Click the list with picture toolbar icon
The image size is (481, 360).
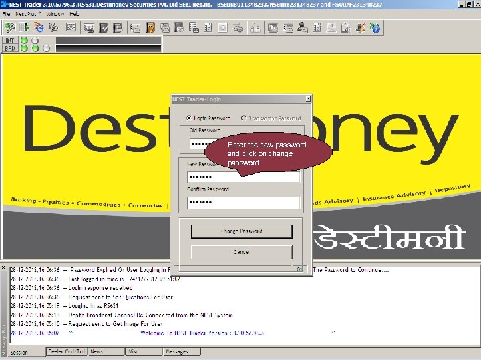pyautogui.click(x=194, y=28)
